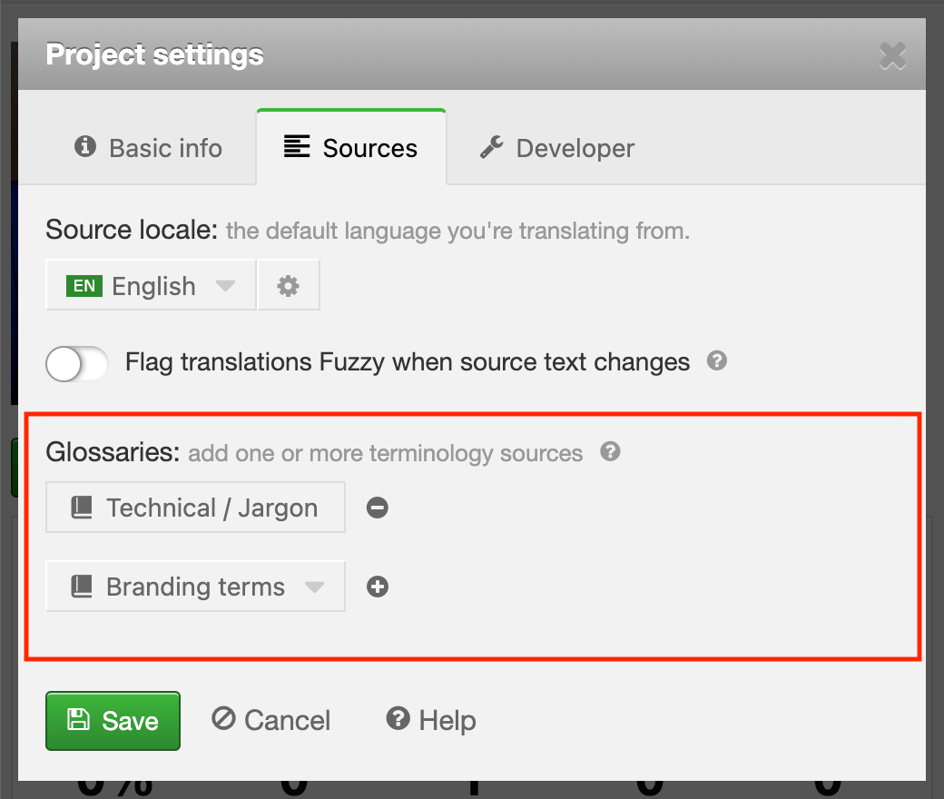This screenshot has width=944, height=799.
Task: Click the book icon in Branding terms
Action: click(82, 587)
